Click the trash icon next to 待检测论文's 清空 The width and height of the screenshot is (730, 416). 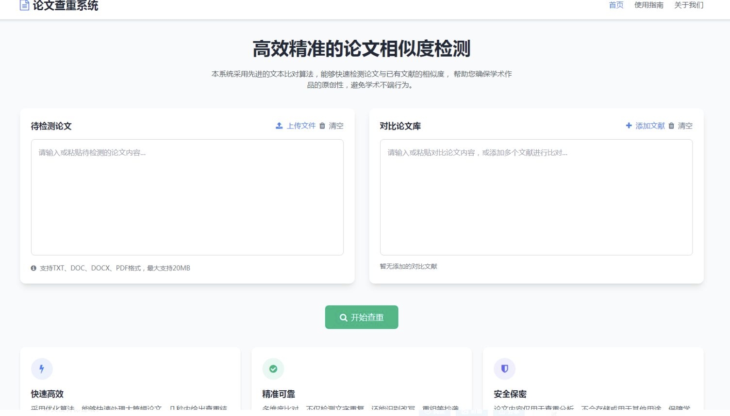pyautogui.click(x=322, y=126)
